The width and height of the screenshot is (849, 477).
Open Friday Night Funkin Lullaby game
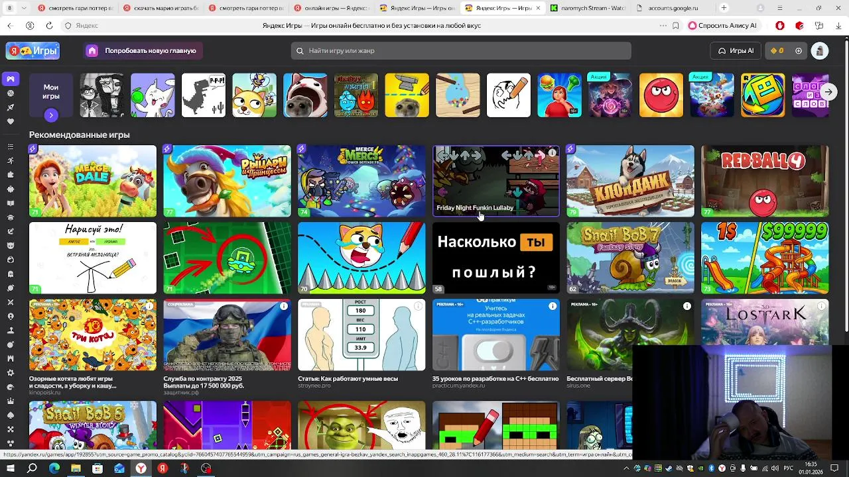click(495, 181)
